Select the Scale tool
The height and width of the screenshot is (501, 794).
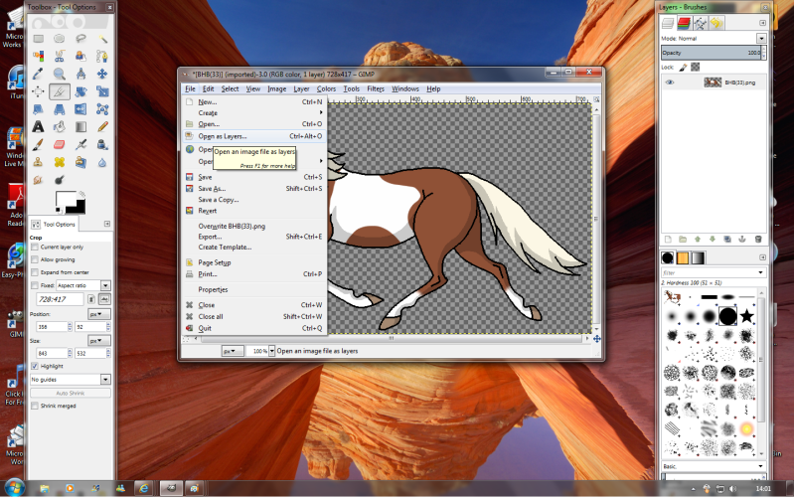click(x=102, y=91)
